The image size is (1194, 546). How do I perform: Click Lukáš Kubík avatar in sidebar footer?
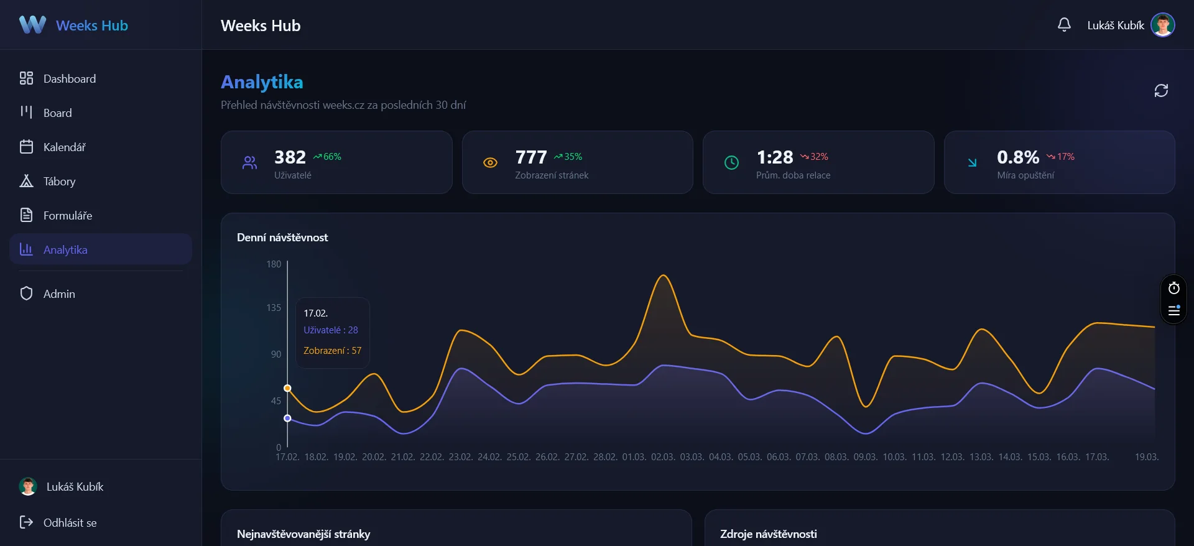click(28, 486)
